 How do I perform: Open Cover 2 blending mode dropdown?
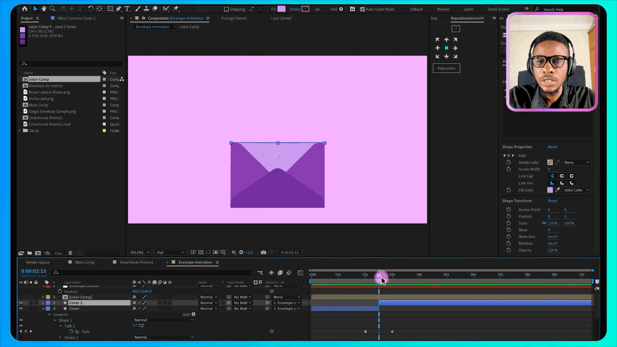pos(209,303)
